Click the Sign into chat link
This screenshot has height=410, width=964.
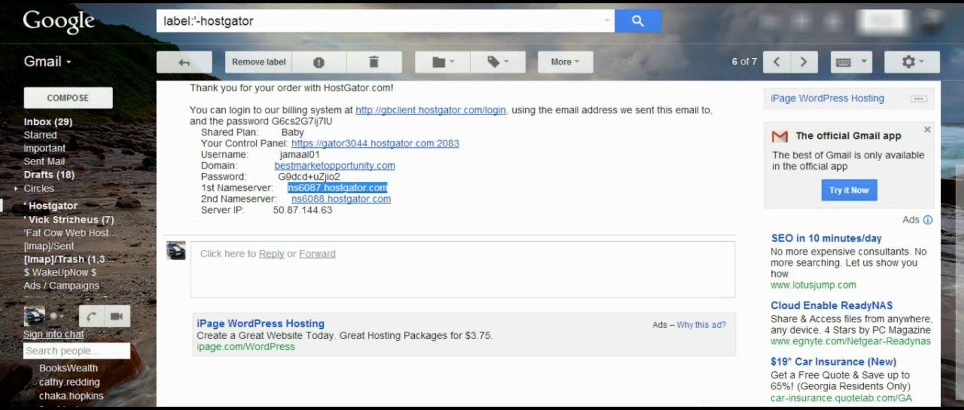(x=53, y=334)
